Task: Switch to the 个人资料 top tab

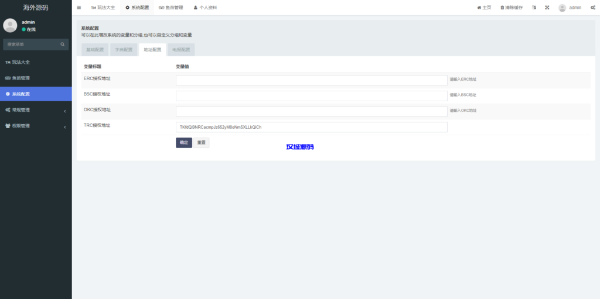Action: 205,7
